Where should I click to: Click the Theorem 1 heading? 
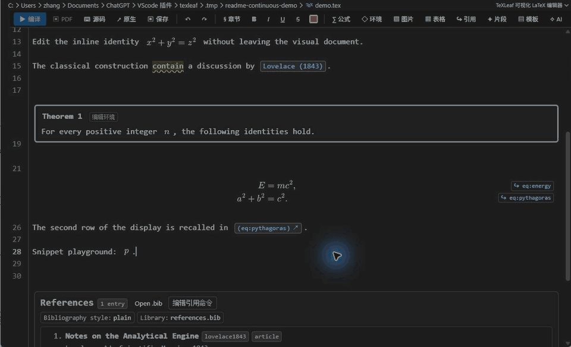[x=62, y=116]
